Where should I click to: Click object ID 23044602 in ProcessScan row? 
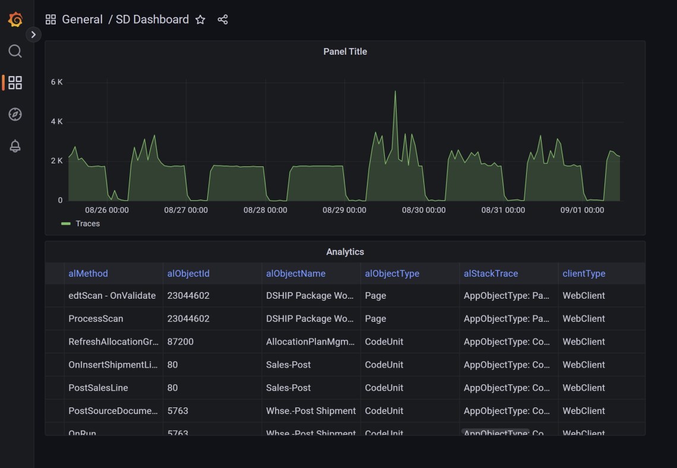coord(212,318)
